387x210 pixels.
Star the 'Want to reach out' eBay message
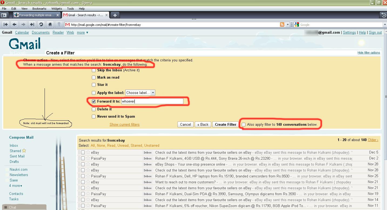point(88,182)
